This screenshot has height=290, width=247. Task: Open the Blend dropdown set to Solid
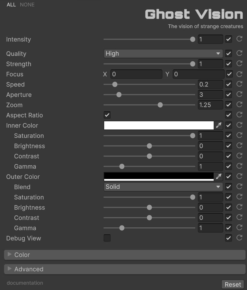pyautogui.click(x=163, y=187)
